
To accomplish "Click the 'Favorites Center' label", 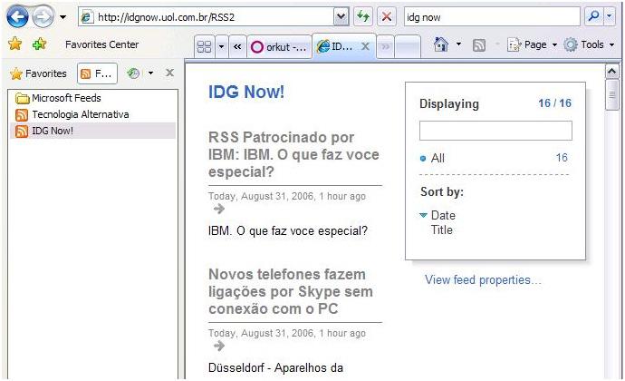I will coord(102,44).
